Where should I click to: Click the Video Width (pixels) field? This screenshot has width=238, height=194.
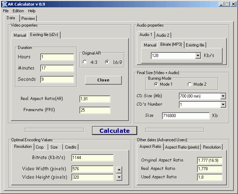click(x=92, y=169)
